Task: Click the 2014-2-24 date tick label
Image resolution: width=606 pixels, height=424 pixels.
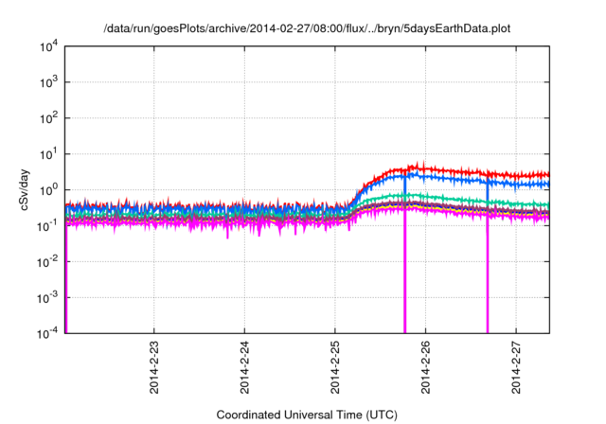Action: tap(244, 367)
